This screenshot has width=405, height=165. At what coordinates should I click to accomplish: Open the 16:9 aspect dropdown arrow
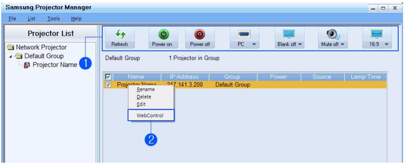pos(387,44)
